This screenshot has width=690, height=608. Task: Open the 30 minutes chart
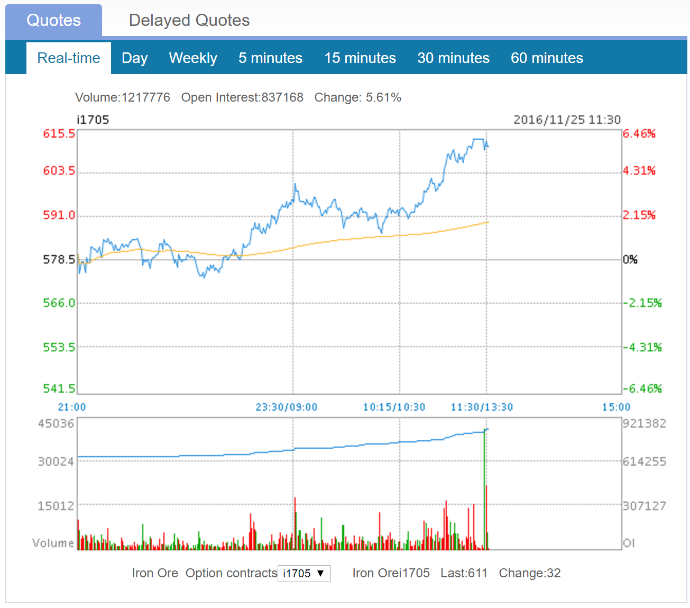pyautogui.click(x=453, y=58)
